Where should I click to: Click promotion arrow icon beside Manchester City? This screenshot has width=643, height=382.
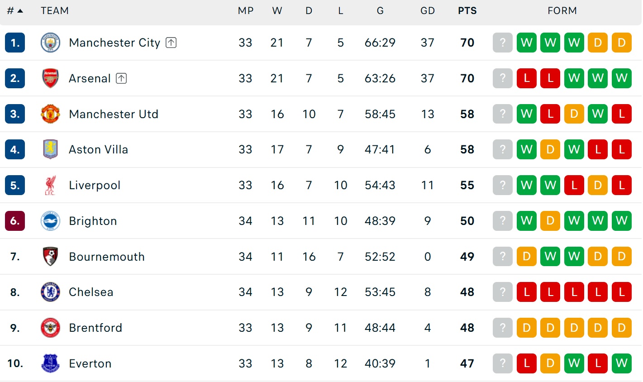coord(171,43)
